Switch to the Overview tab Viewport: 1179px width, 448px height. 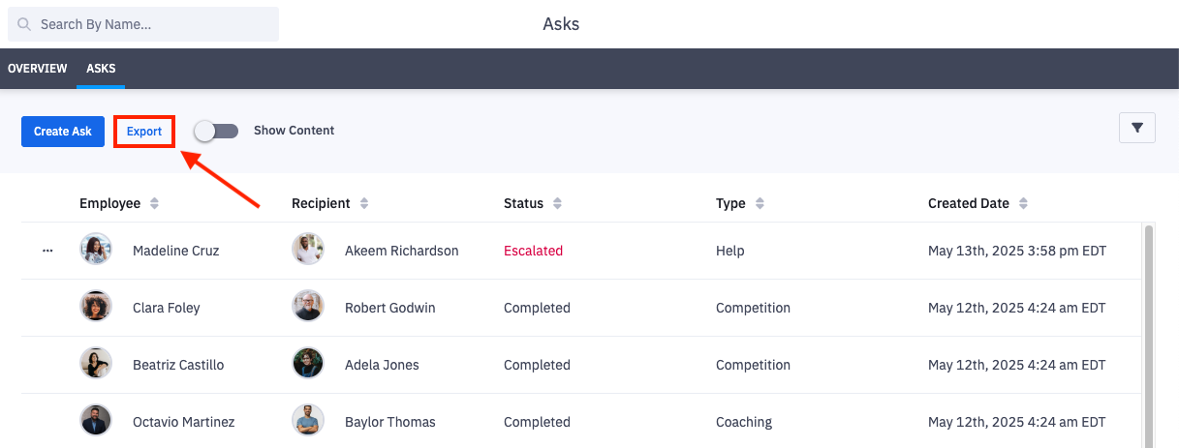[38, 69]
